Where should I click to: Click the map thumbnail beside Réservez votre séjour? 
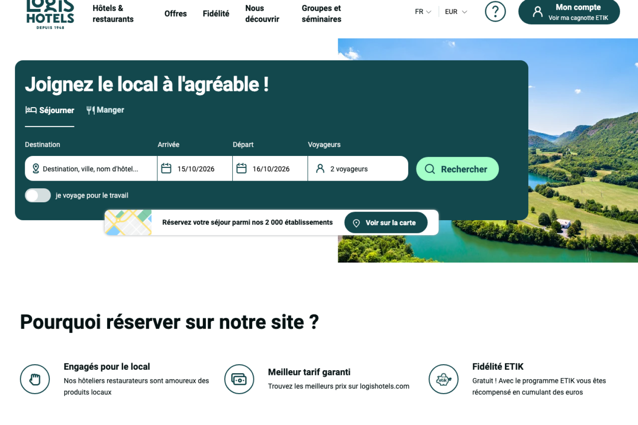(128, 223)
